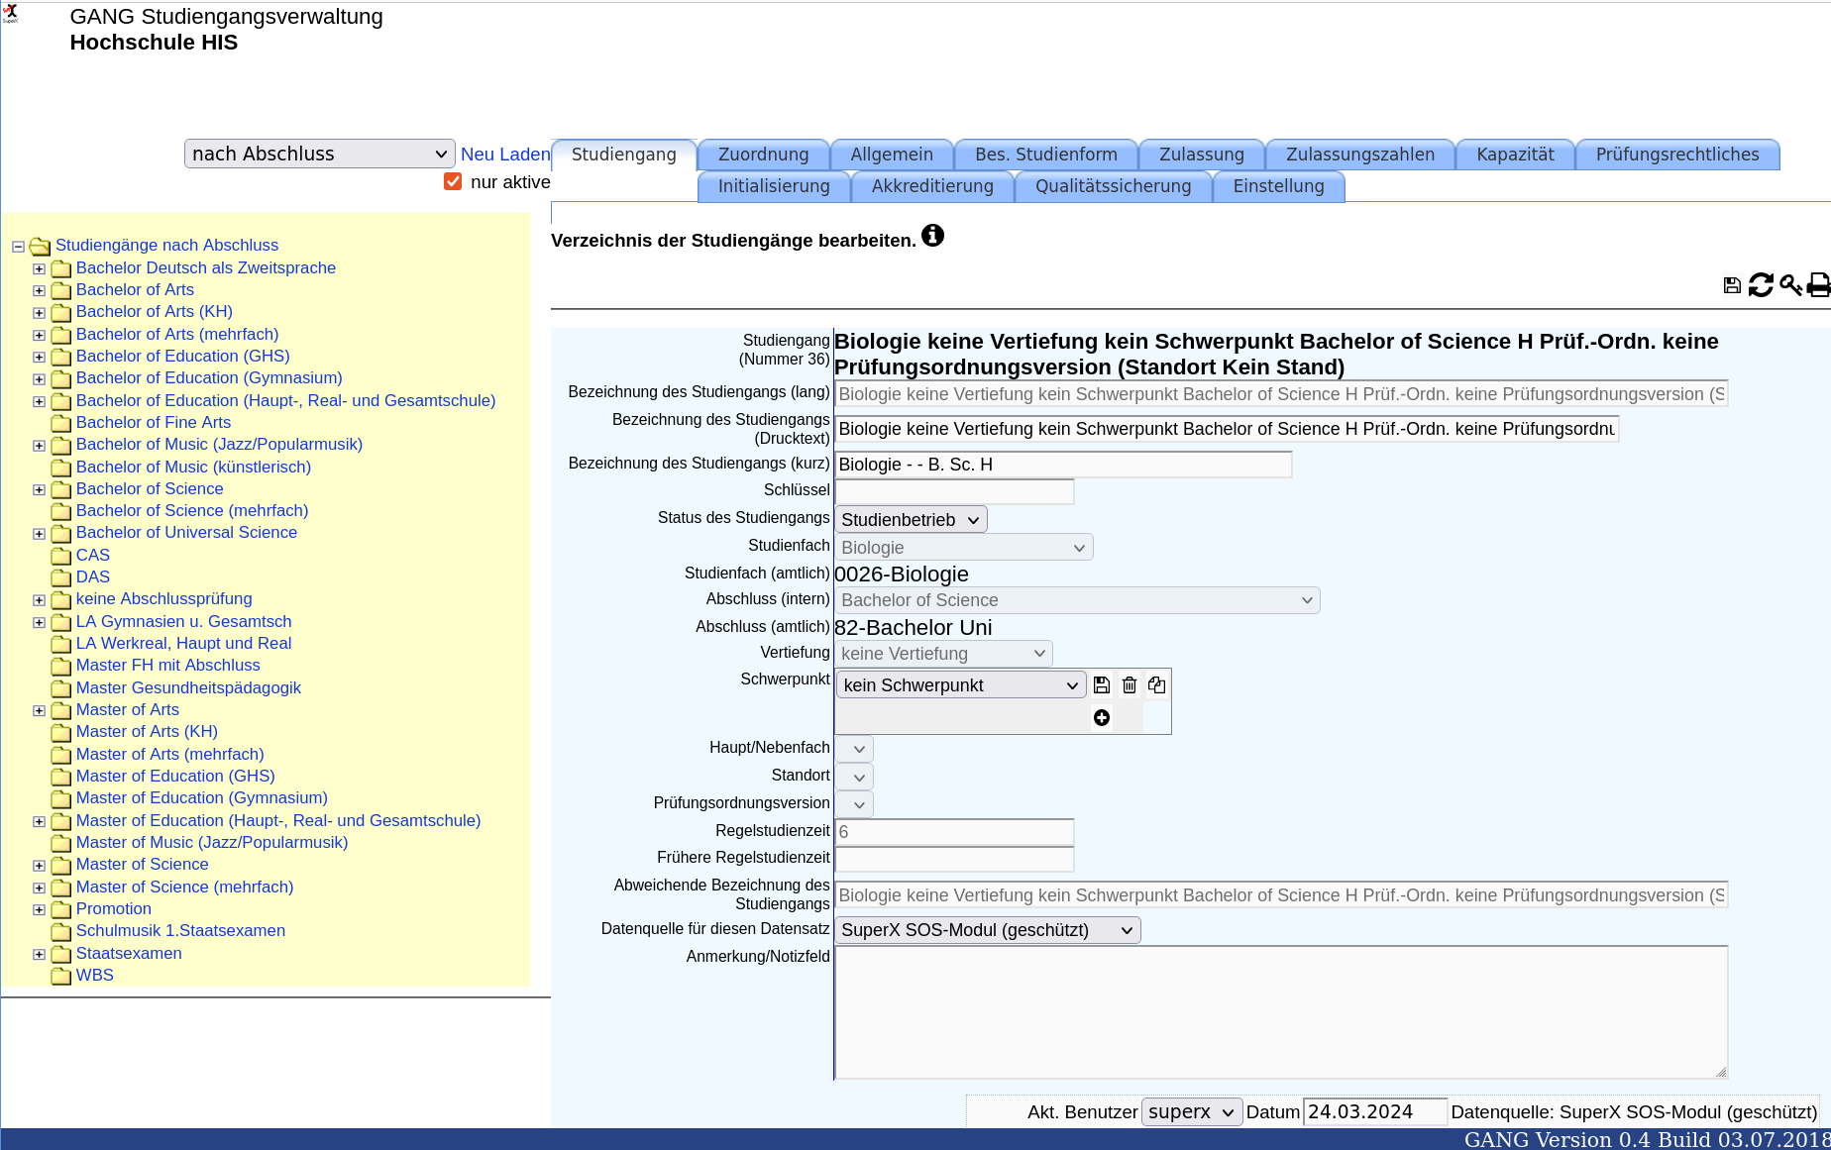The image size is (1831, 1150).
Task: Open the Datenquelle für diesen Datensatz dropdown
Action: click(988, 930)
